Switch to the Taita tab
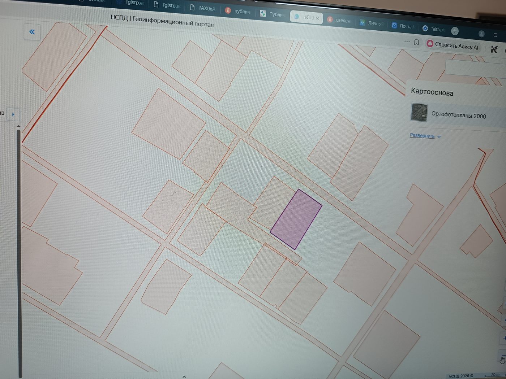This screenshot has height=379, width=506. click(434, 29)
